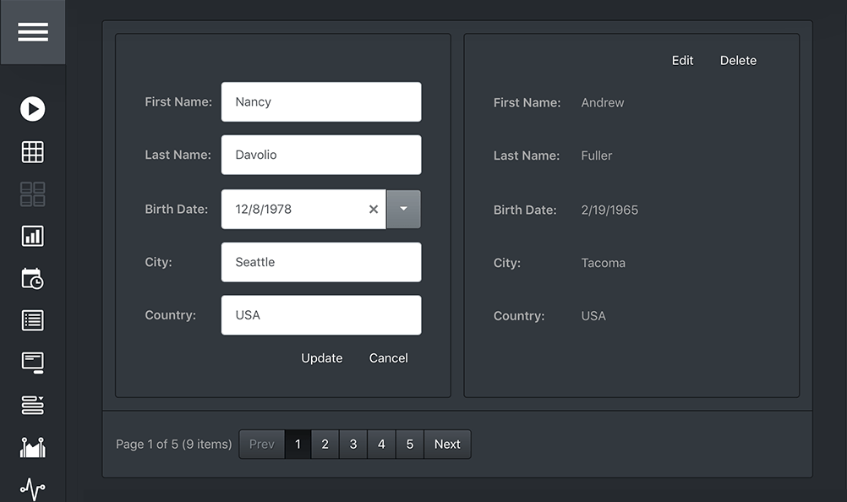Open the Birth Date calendar dropdown
The image size is (847, 502).
(x=403, y=209)
